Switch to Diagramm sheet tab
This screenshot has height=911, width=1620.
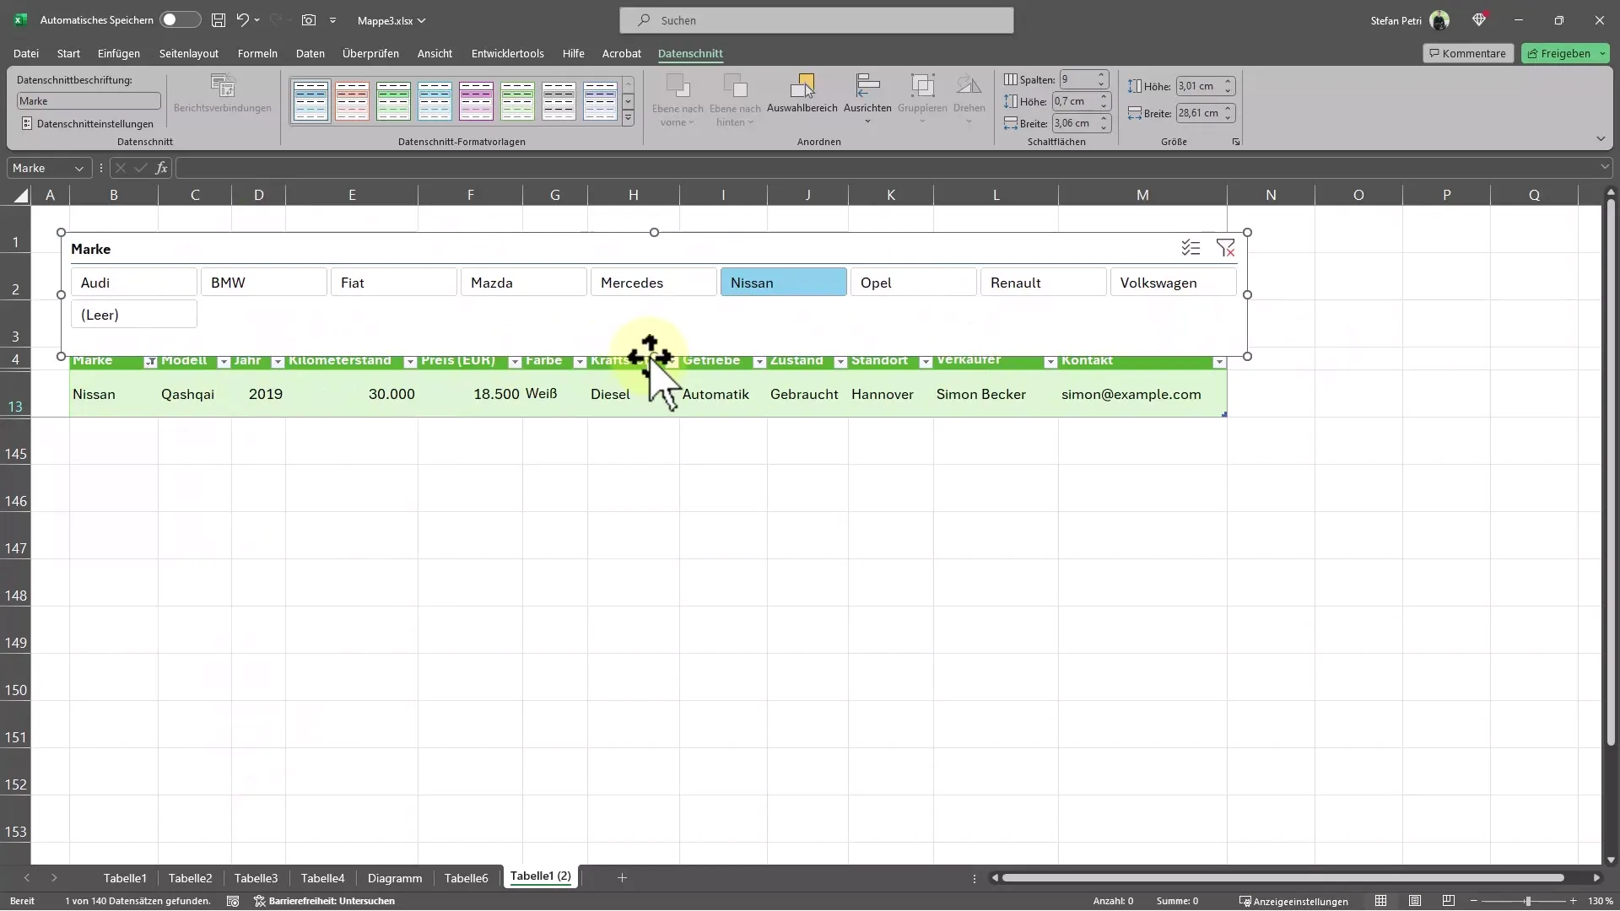tap(395, 878)
